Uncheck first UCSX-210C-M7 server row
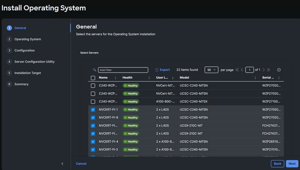Screen dimensions: 300x170 pyautogui.click(x=93, y=126)
